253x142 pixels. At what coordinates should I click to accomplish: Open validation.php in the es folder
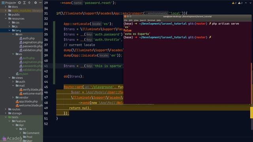click(30, 70)
